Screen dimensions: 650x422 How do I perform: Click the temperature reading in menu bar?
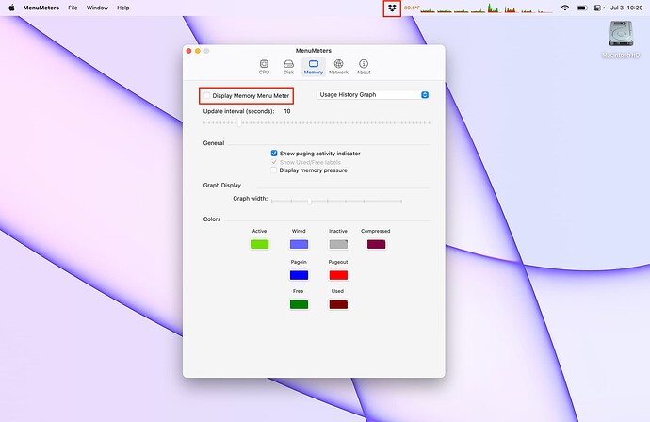(412, 8)
